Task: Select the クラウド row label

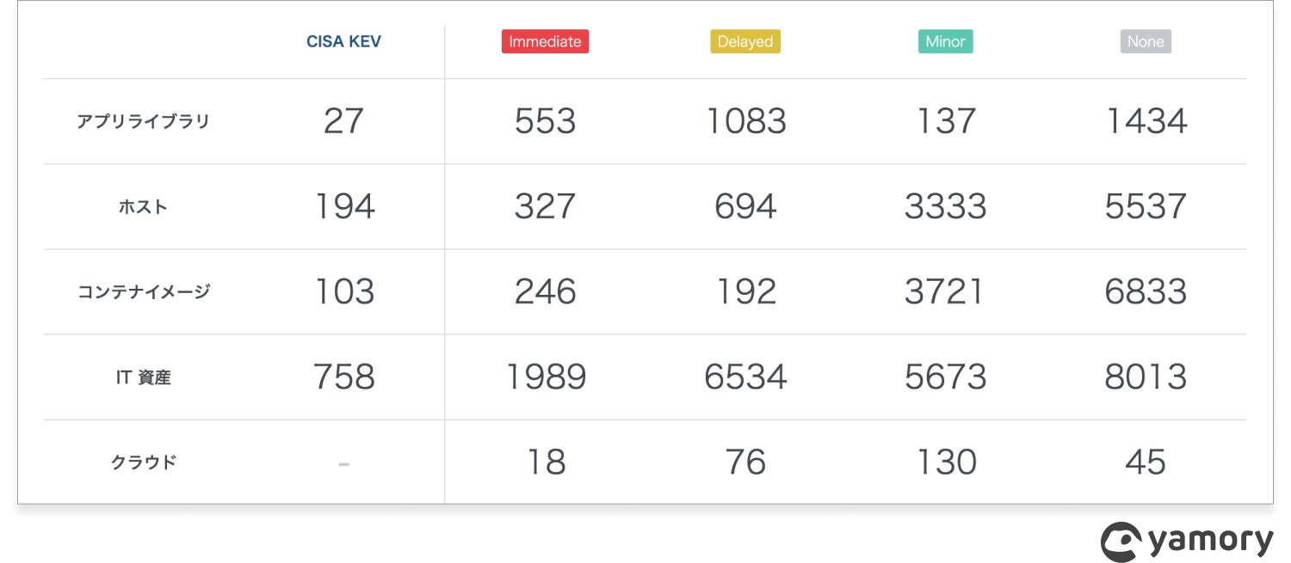Action: (x=143, y=462)
